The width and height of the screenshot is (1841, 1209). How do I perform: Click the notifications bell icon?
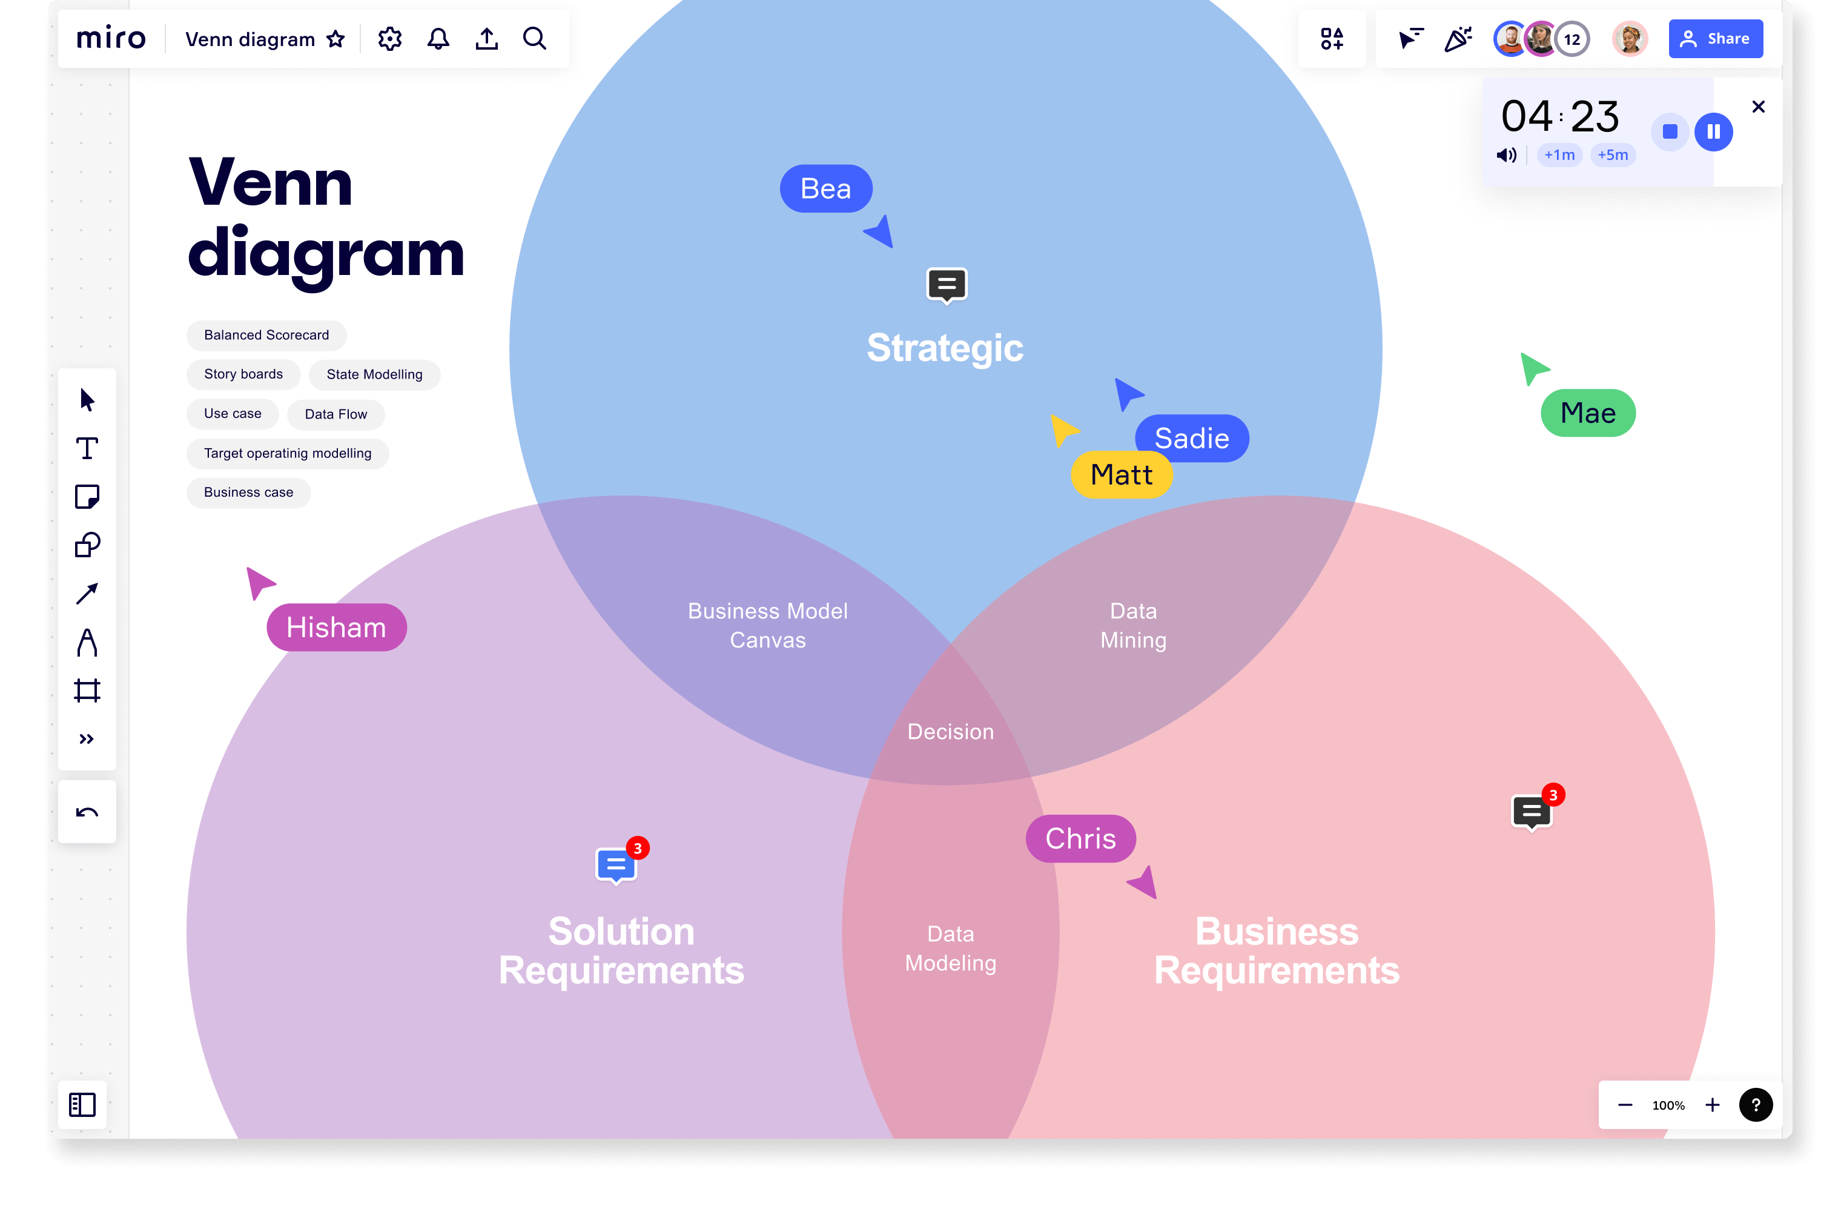[x=438, y=38]
